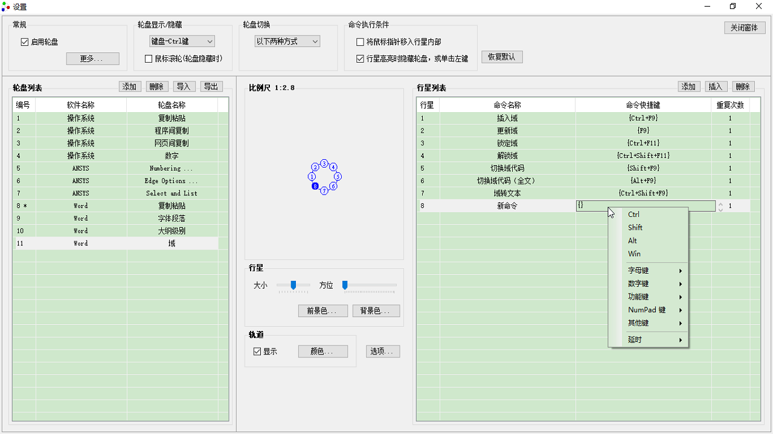Click 导出 in the 轮盘列表 toolbar
Image resolution: width=773 pixels, height=434 pixels.
point(211,86)
